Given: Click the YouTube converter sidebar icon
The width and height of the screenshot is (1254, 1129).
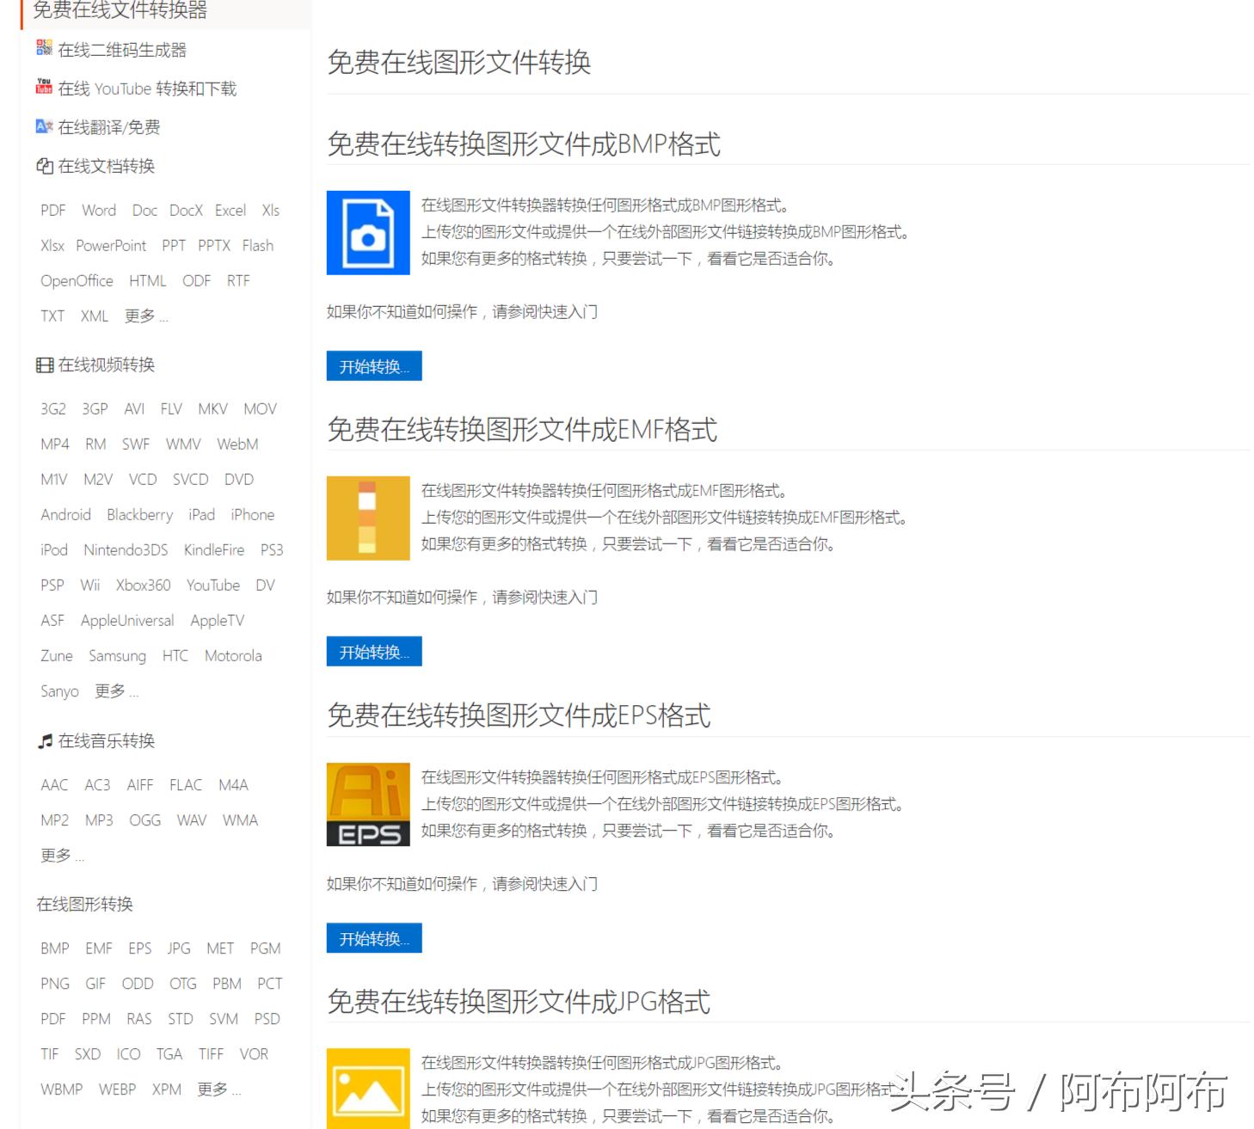Looking at the screenshot, I should click(43, 88).
